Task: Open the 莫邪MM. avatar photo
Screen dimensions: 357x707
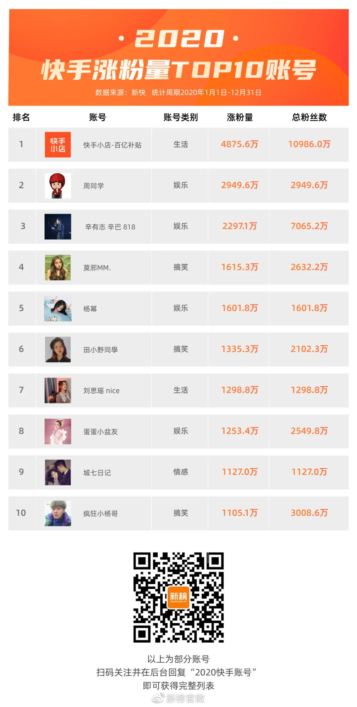Action: pyautogui.click(x=58, y=267)
